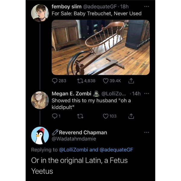Share Megan E. Zombi's reply

[x=131, y=116]
